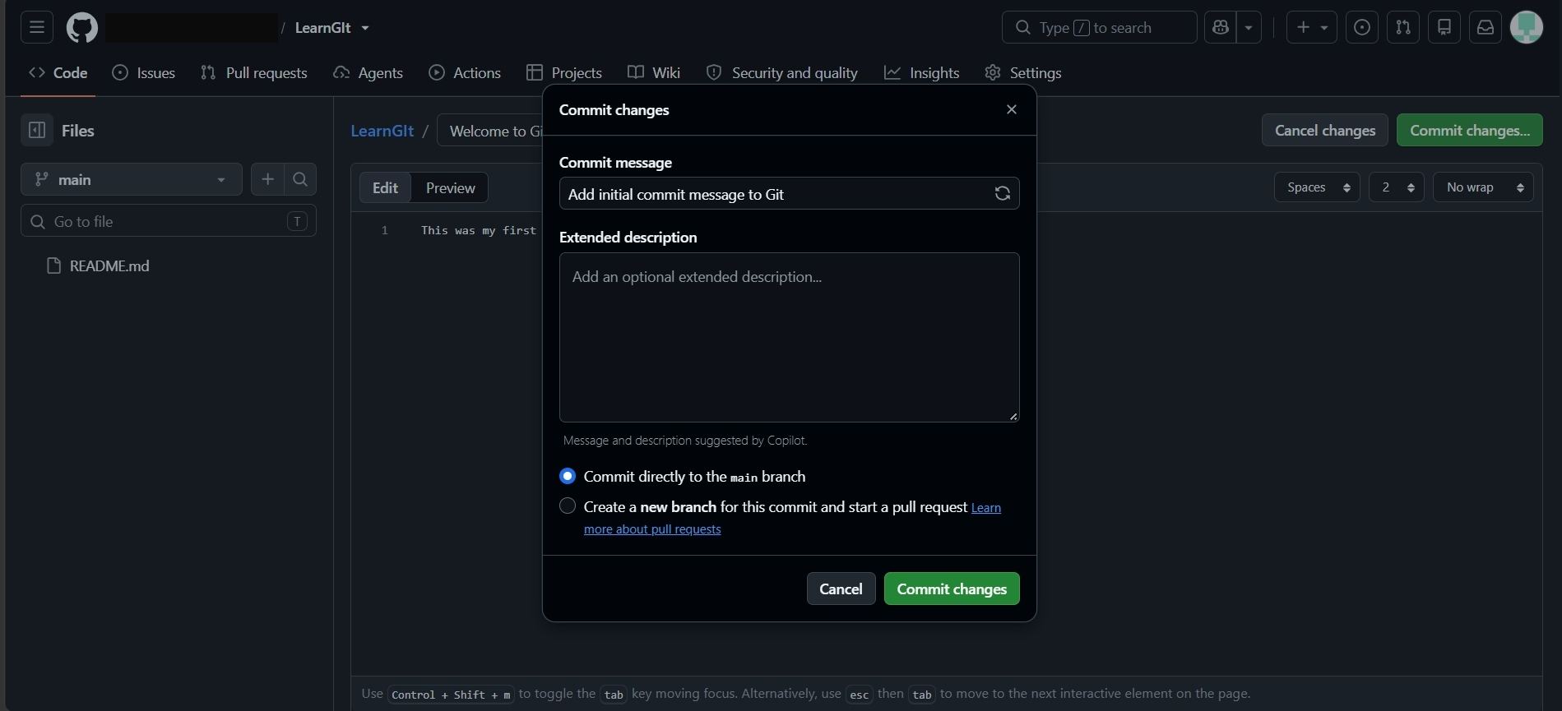The width and height of the screenshot is (1562, 711).
Task: Click the LearnGIt breadcrumb link
Action: [x=382, y=131]
